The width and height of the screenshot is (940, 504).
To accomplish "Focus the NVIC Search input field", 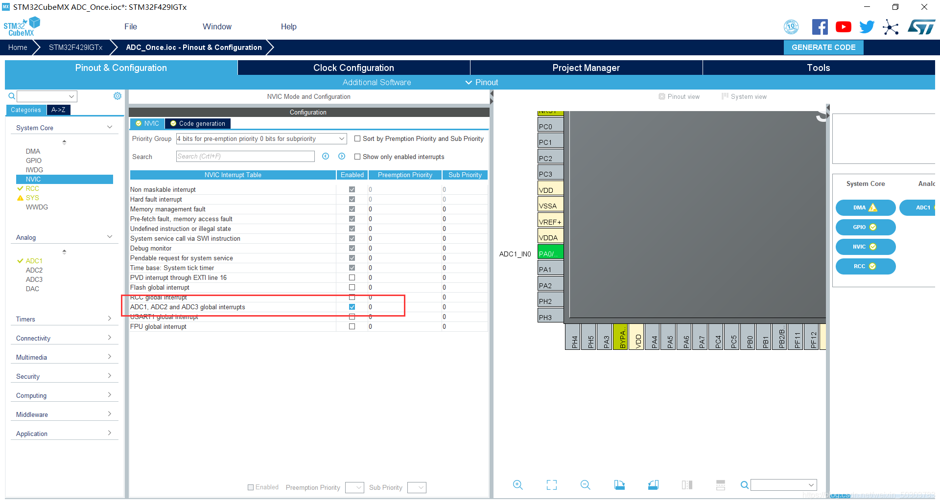I will click(x=245, y=156).
